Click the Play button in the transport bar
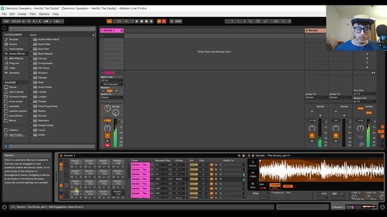This screenshot has width=387, height=217. 137,22
